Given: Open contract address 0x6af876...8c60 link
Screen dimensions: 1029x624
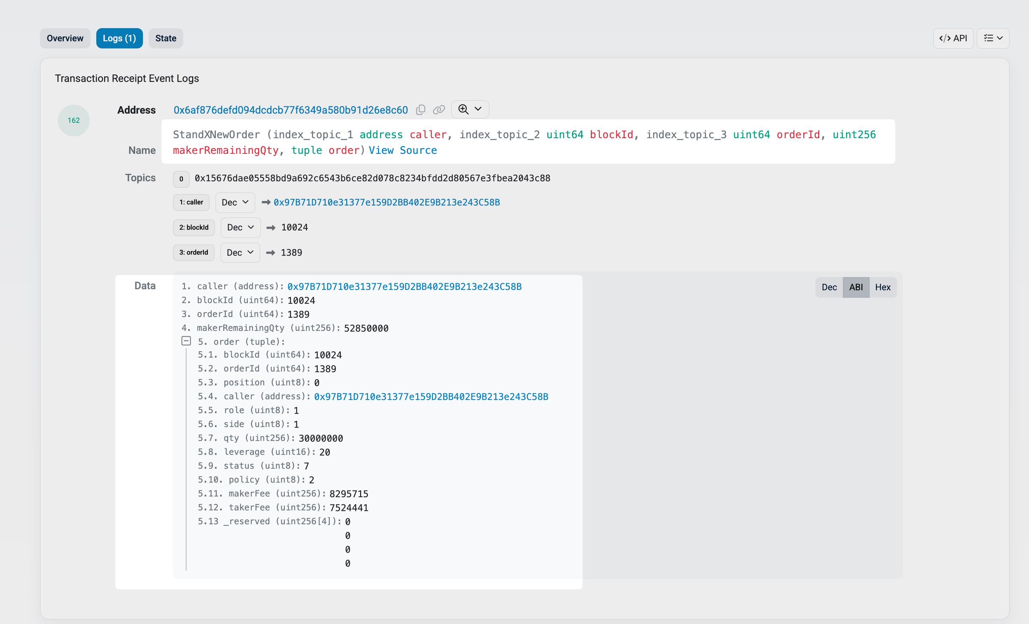Looking at the screenshot, I should (291, 110).
